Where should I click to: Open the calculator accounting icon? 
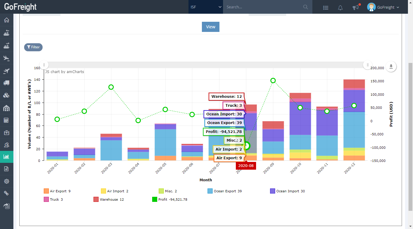(x=7, y=120)
